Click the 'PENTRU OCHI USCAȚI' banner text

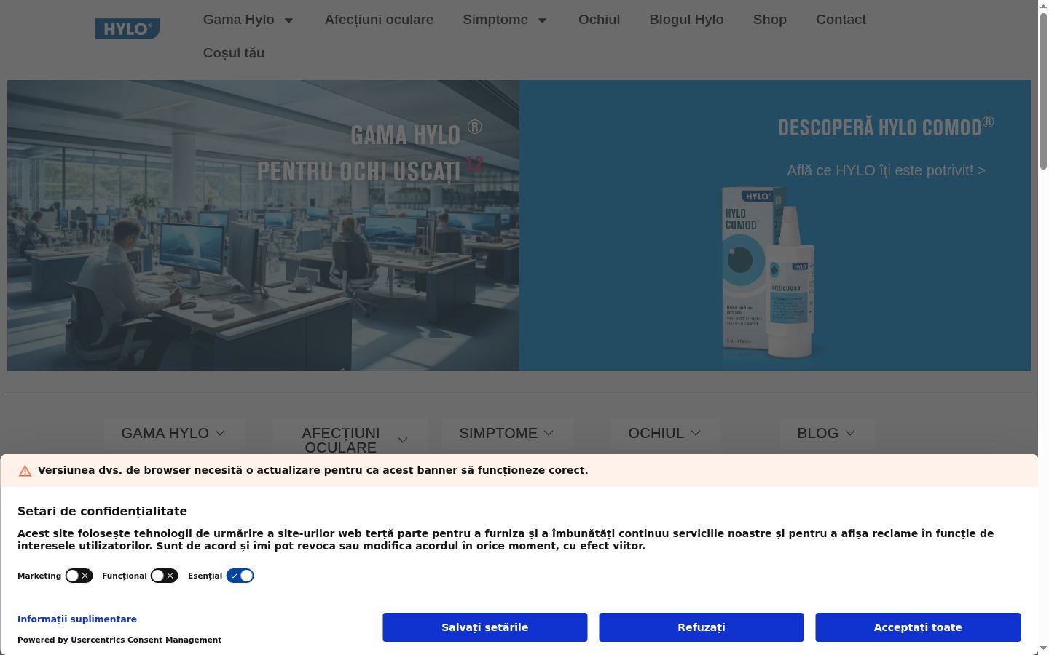pyautogui.click(x=359, y=172)
